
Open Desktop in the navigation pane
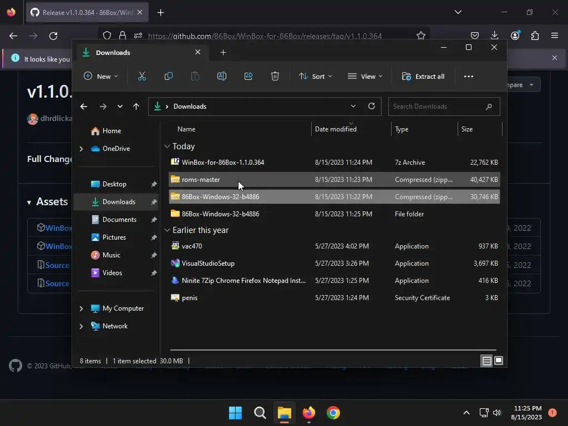[114, 184]
